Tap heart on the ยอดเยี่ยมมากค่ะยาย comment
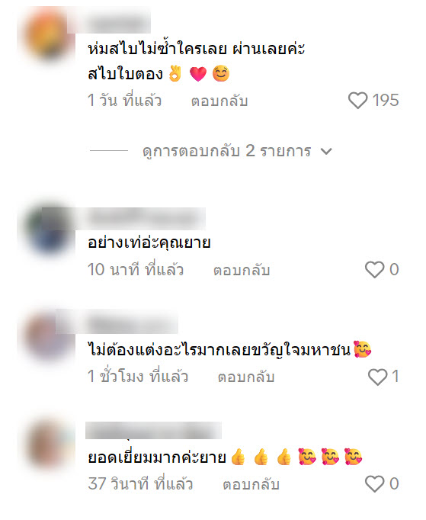426x520 pixels. [x=375, y=484]
